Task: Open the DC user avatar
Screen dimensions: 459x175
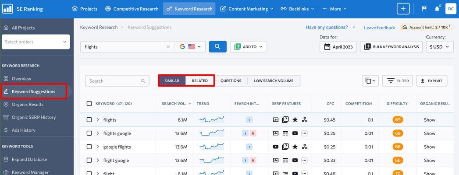Action: (451, 9)
